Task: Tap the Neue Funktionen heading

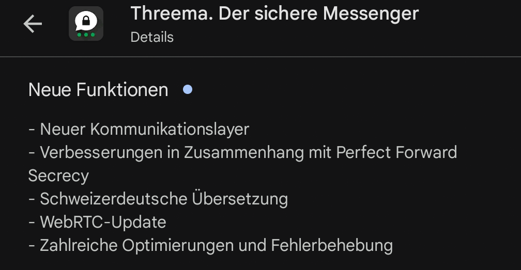Action: [x=98, y=90]
